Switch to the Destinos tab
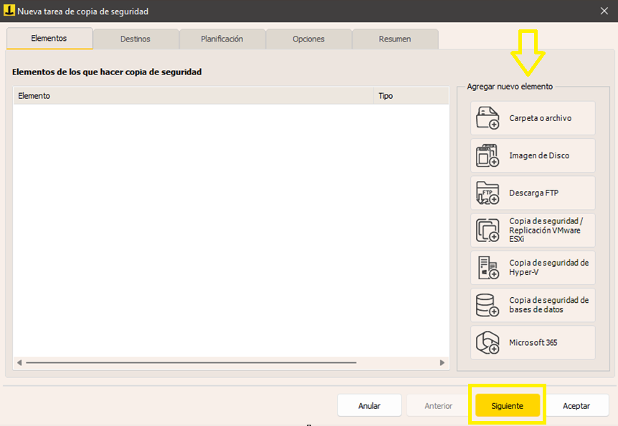 (136, 39)
